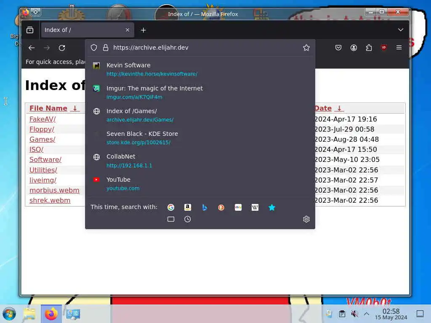The height and width of the screenshot is (323, 431).
Task: Bookmark this page with star icon
Action: click(x=306, y=48)
